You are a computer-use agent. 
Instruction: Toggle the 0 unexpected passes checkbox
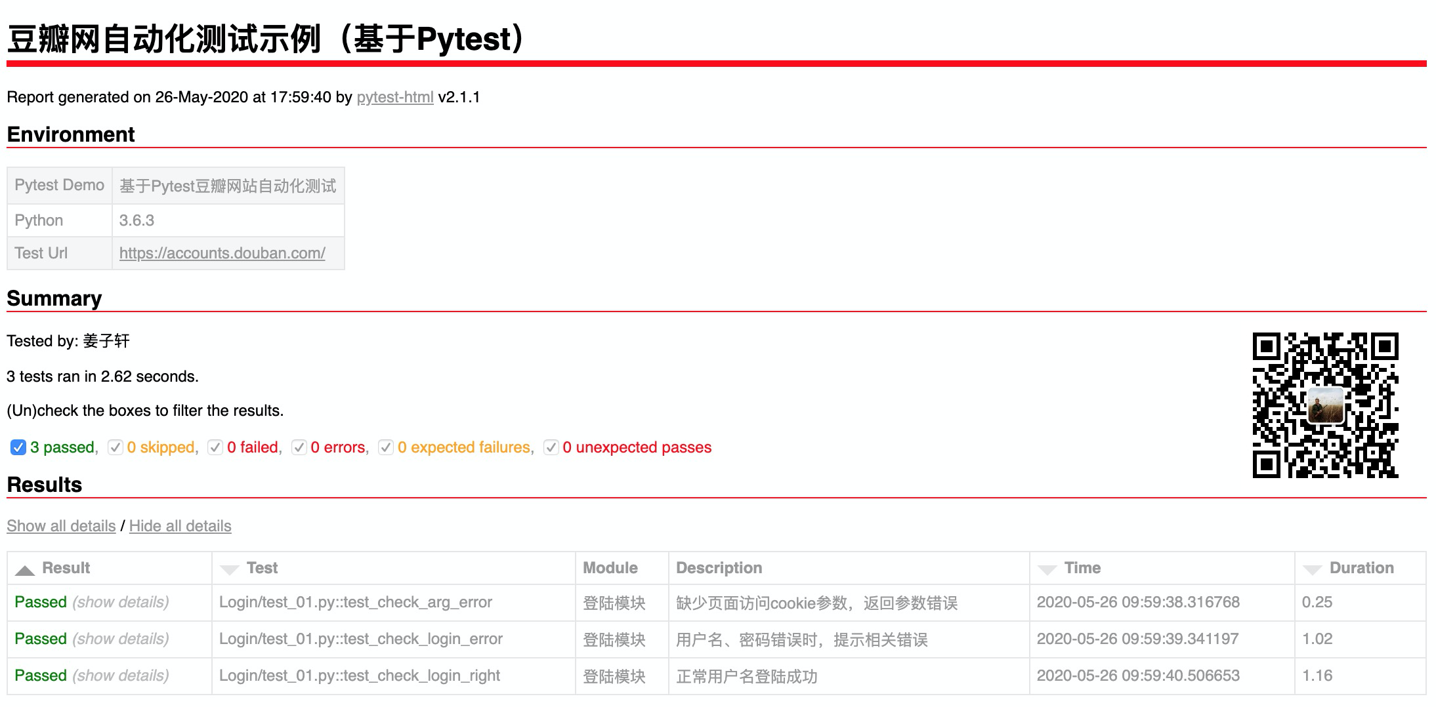tap(551, 447)
